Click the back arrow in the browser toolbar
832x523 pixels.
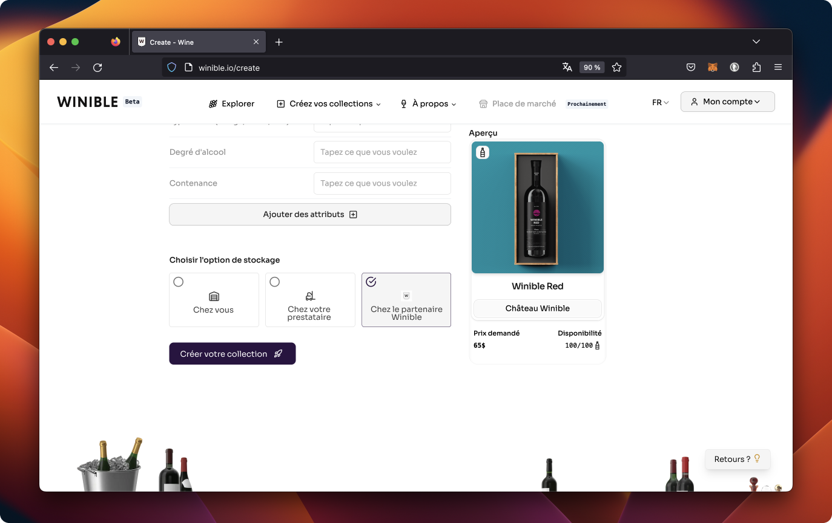click(54, 68)
